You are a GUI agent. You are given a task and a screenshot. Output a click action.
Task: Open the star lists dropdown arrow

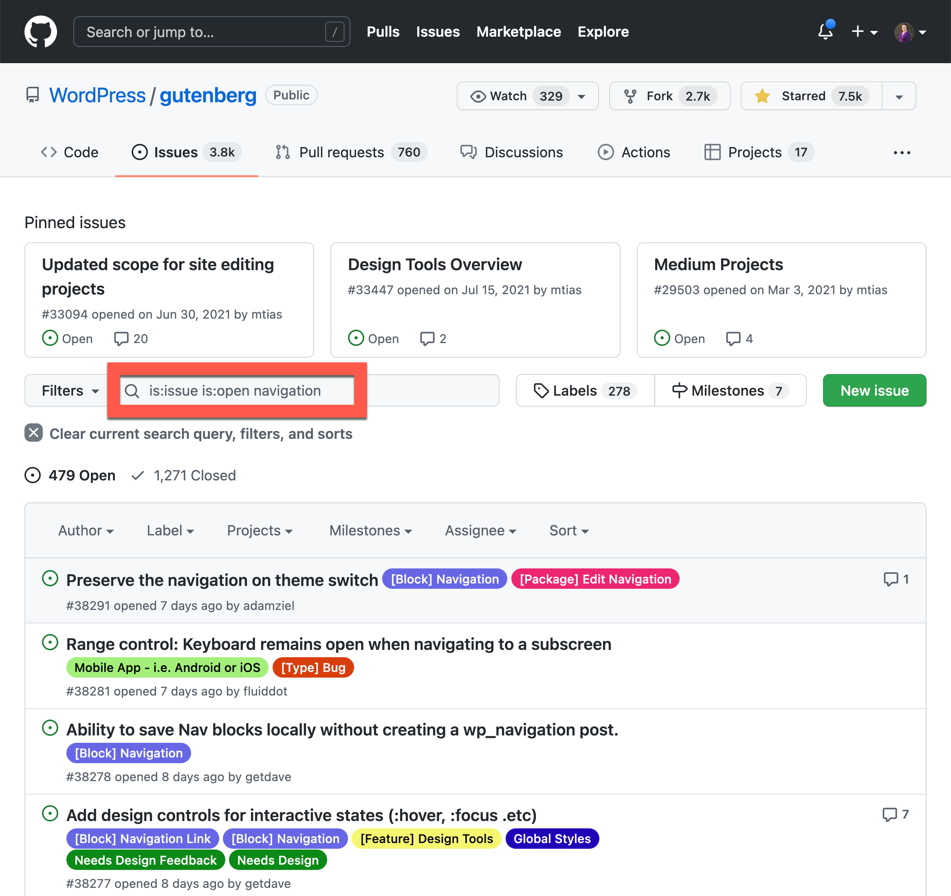pyautogui.click(x=899, y=97)
